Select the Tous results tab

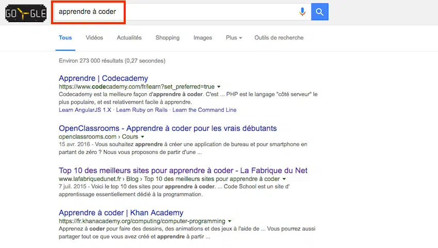coord(65,38)
